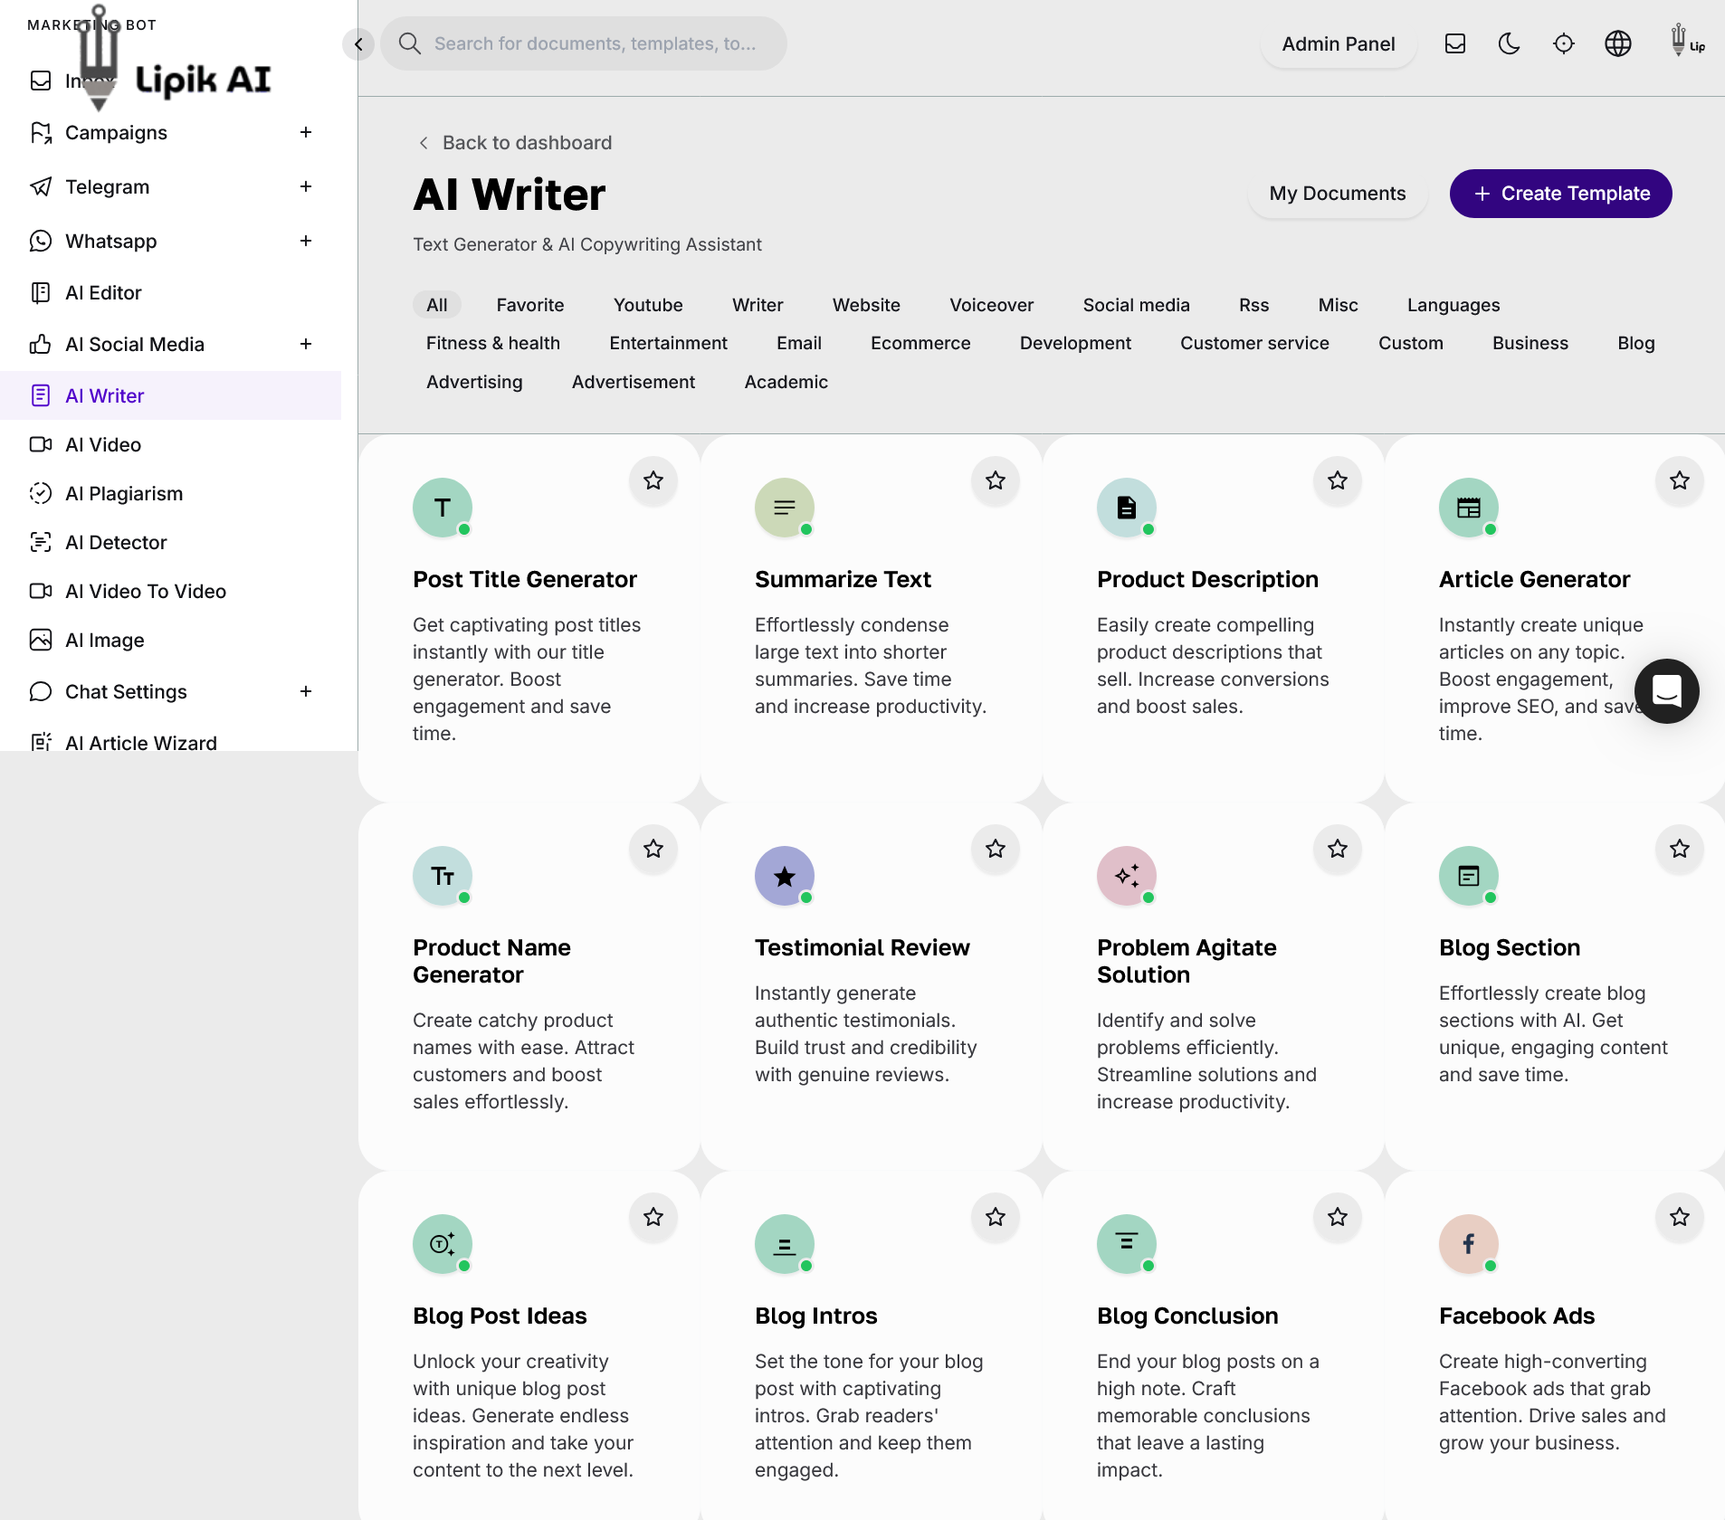Open AI Video in sidebar
This screenshot has height=1520, width=1725.
pos(171,444)
